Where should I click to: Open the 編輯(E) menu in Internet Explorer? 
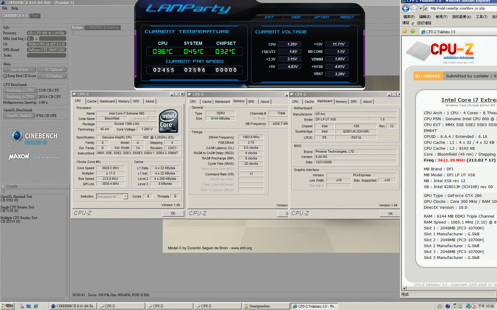[x=425, y=17]
